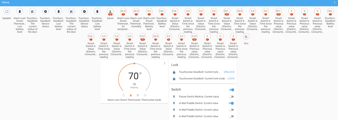Open the Sun badge
Image resolution: width=338 pixels, height=120 pixels.
(246, 37)
